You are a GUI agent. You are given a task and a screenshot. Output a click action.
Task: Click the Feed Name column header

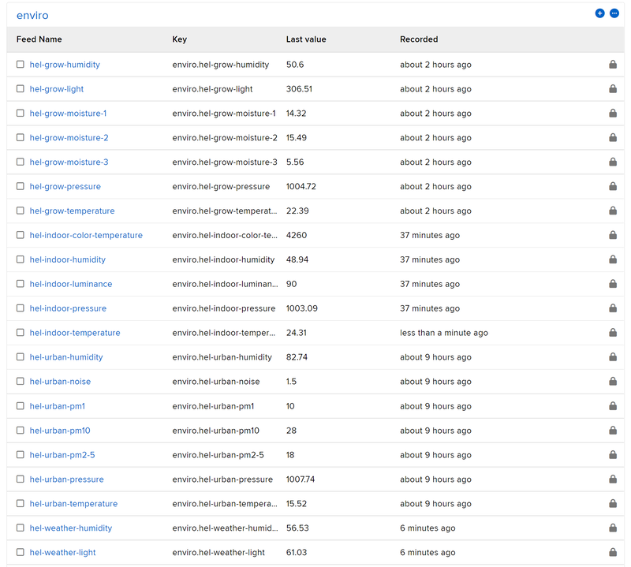[x=39, y=39]
